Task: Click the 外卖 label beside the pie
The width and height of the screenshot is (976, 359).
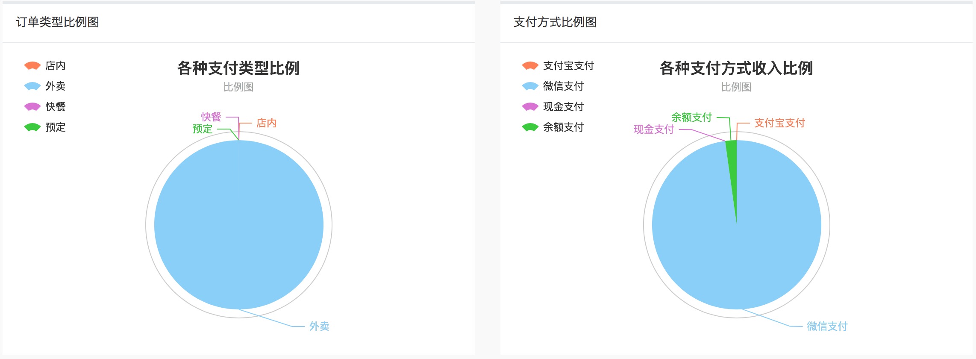Action: pyautogui.click(x=319, y=327)
